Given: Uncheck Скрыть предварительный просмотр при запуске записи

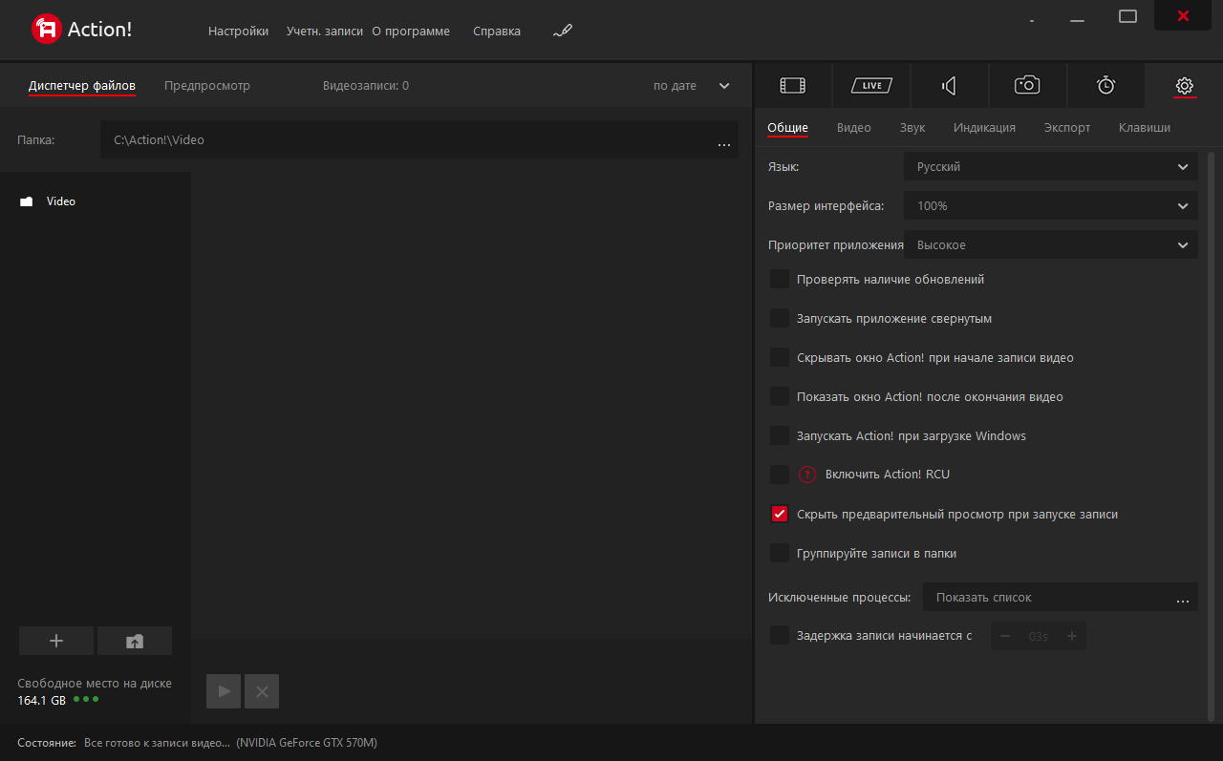Looking at the screenshot, I should pos(780,514).
